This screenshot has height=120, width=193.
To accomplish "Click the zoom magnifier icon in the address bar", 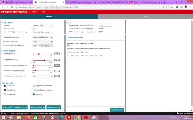I will (x=163, y=7).
